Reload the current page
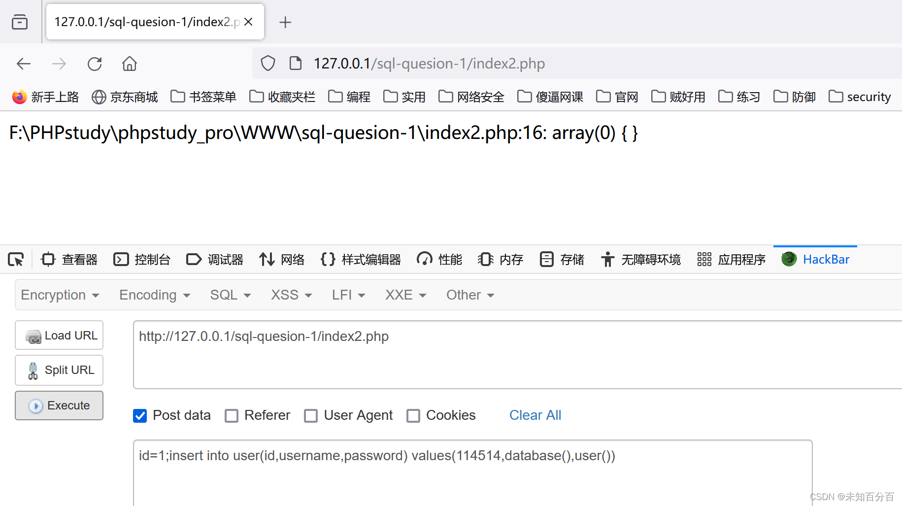The width and height of the screenshot is (902, 506). pos(94,64)
